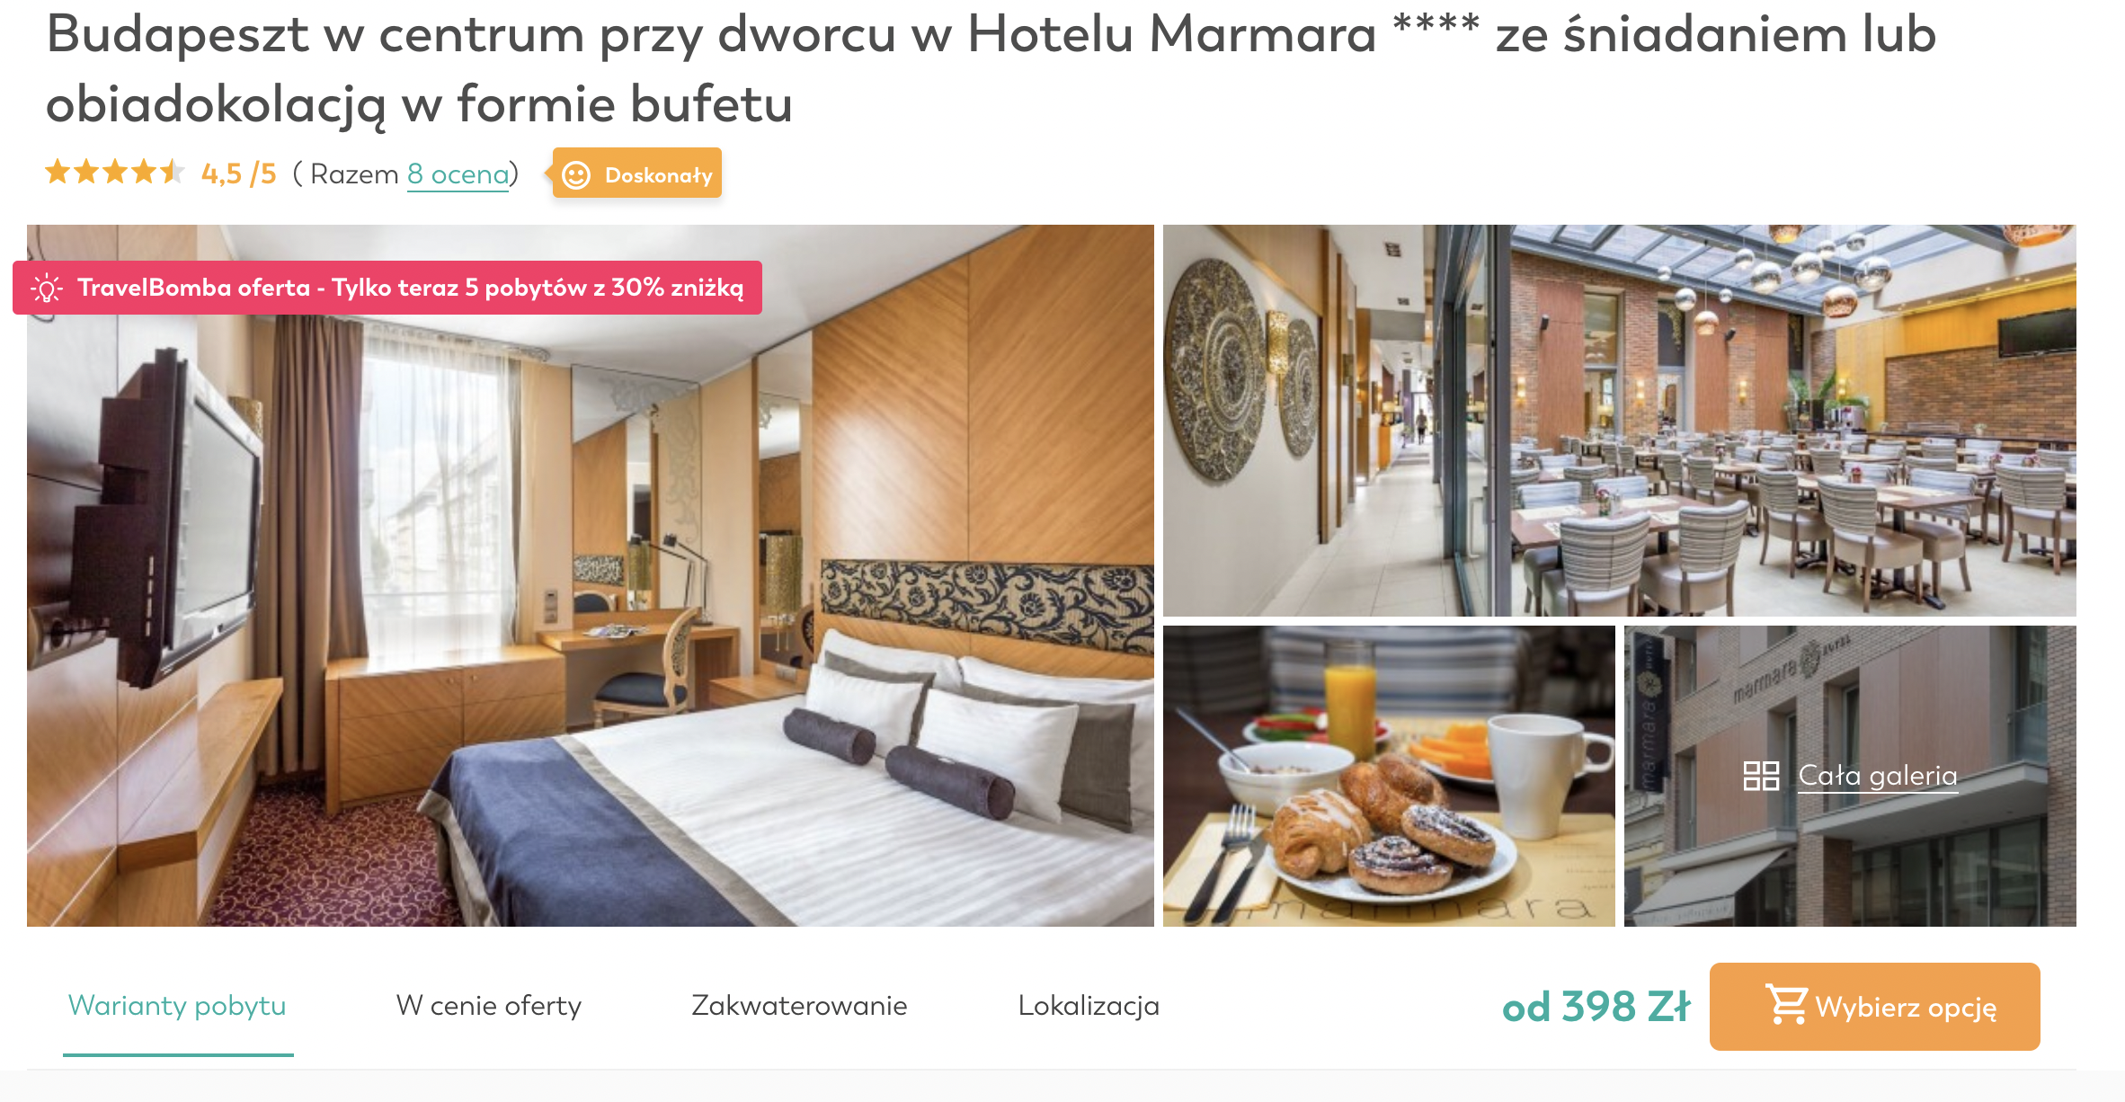Image resolution: width=2125 pixels, height=1102 pixels.
Task: Switch to the W cenie oferty tab
Action: point(489,1006)
